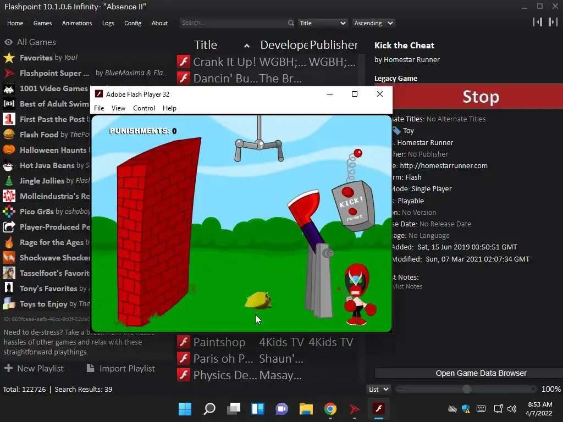Click the Import Playlist button
Screen dimensions: 563x422
coord(120,369)
